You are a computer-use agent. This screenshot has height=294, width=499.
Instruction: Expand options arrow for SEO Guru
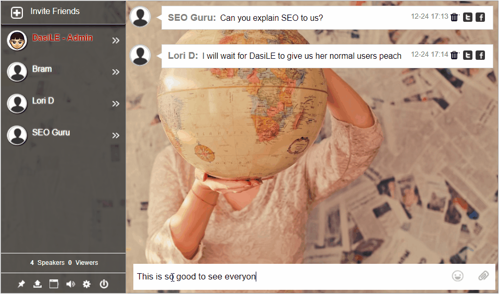(116, 135)
